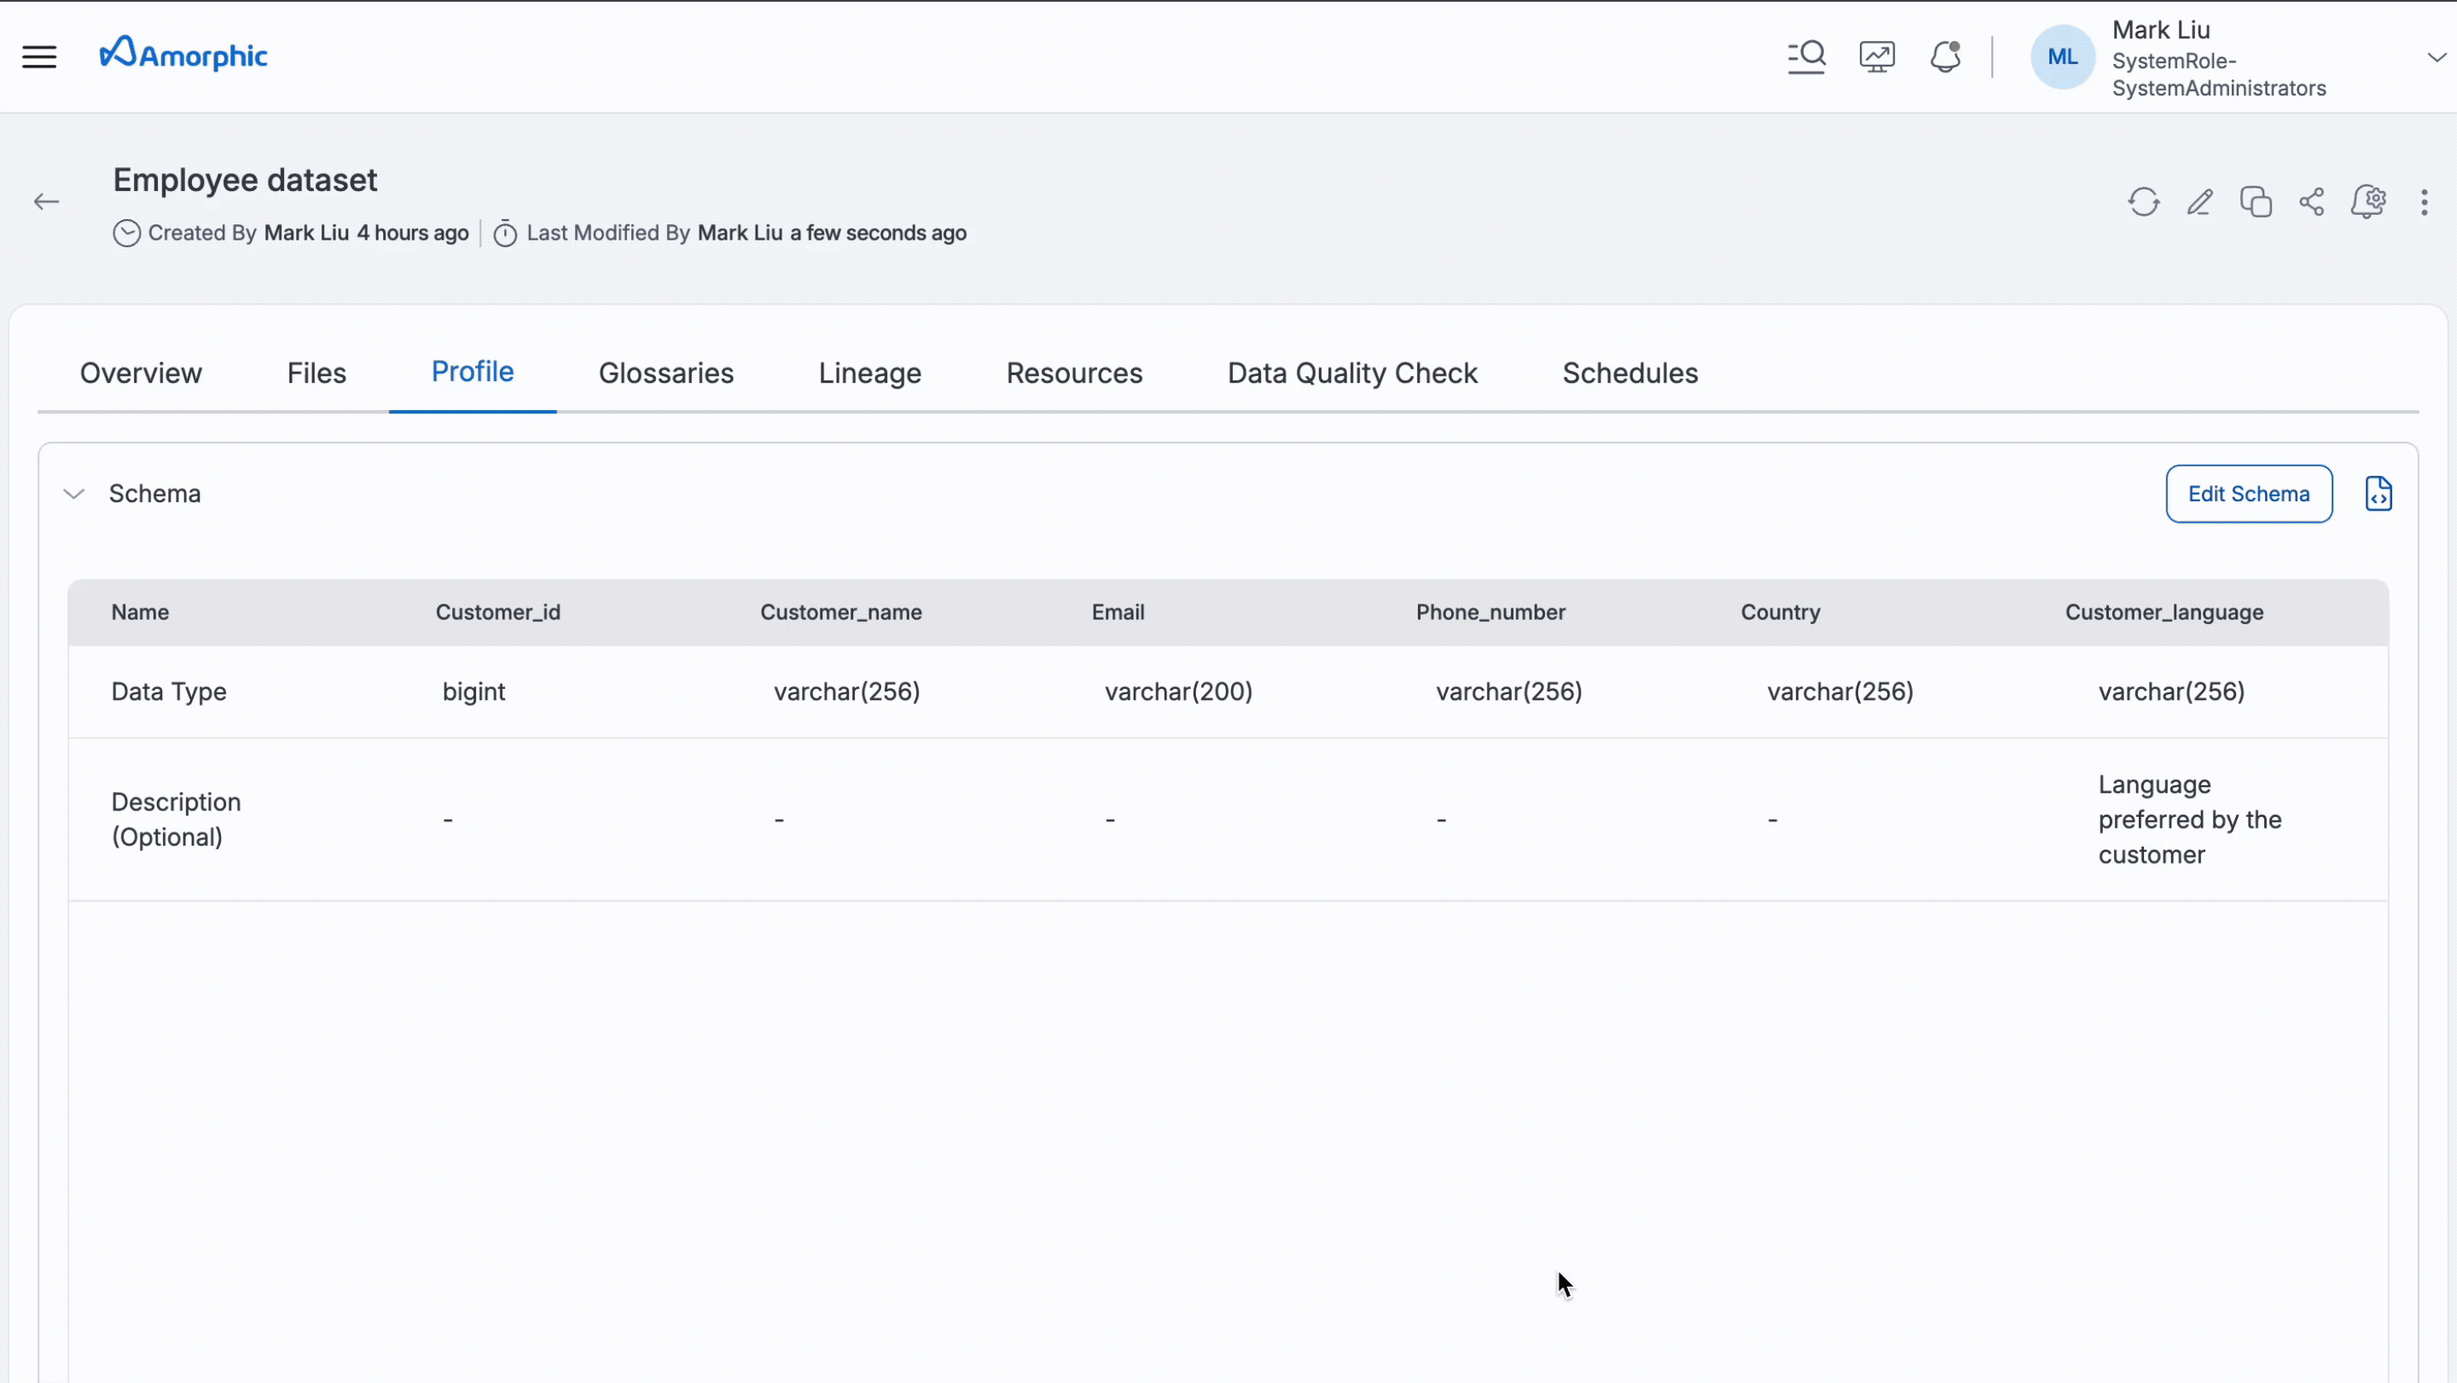
Task: Refresh the Employee dataset details
Action: point(2143,202)
